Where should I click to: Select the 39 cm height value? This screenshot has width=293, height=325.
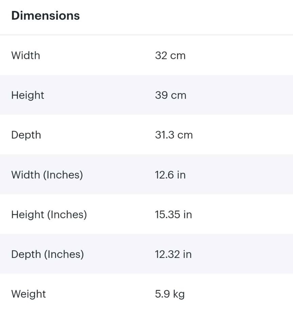coord(171,95)
